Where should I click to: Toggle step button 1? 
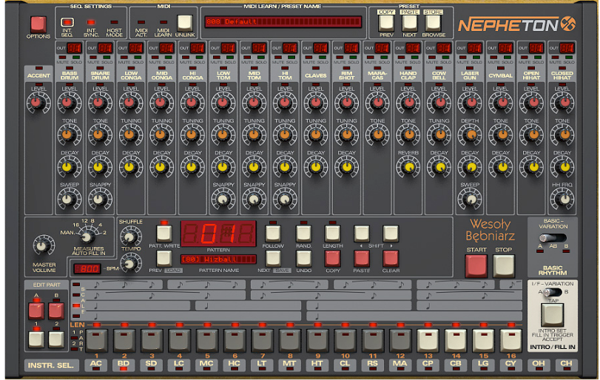point(96,340)
